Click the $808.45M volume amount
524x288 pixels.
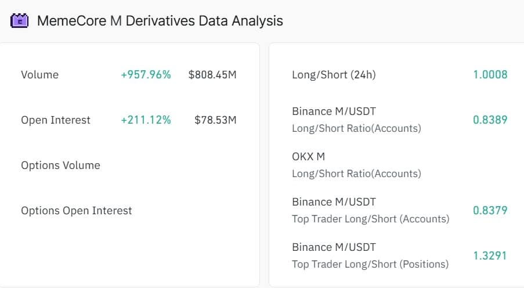(212, 74)
